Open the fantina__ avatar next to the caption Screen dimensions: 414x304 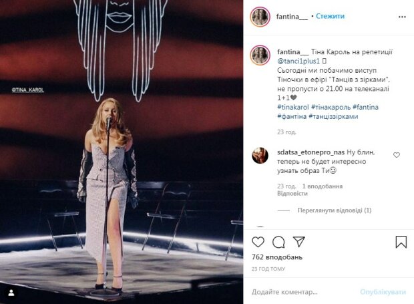point(260,55)
